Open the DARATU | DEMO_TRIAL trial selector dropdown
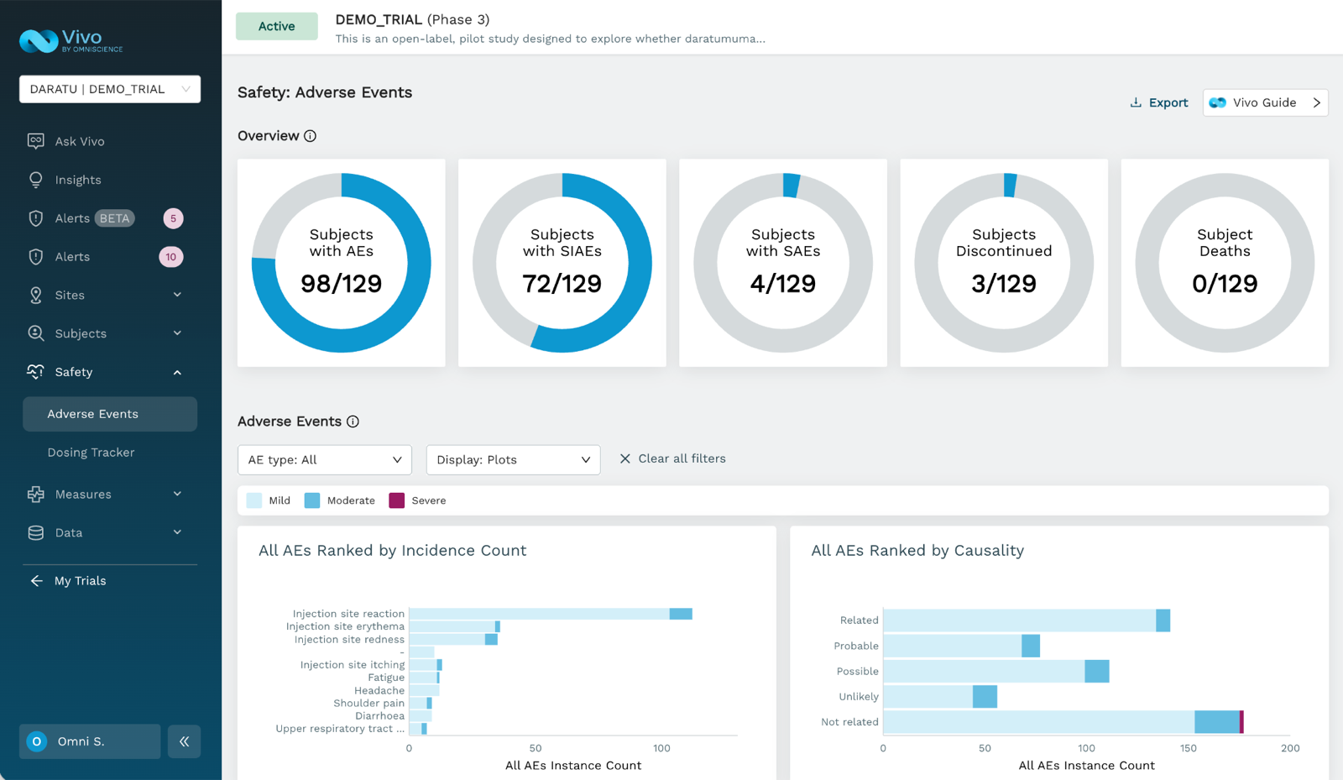Image resolution: width=1343 pixels, height=780 pixels. click(110, 89)
